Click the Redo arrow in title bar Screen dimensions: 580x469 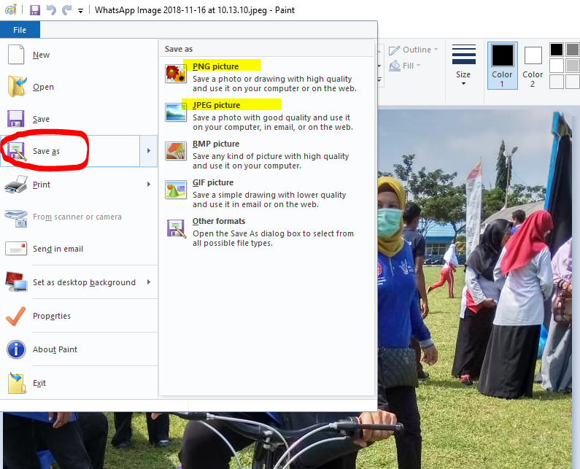(66, 10)
